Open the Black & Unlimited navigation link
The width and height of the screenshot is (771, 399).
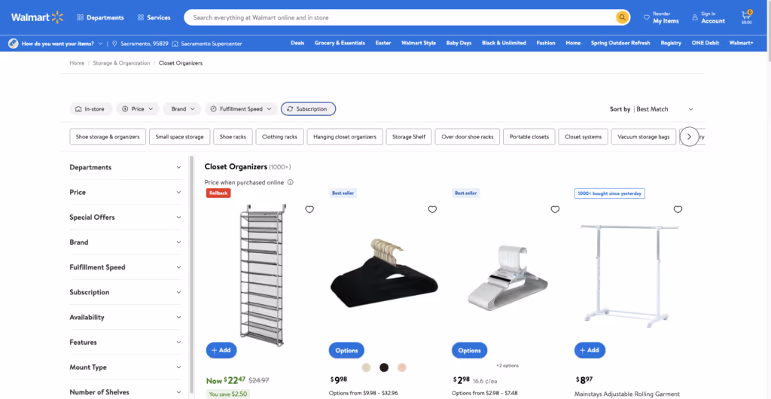point(504,43)
